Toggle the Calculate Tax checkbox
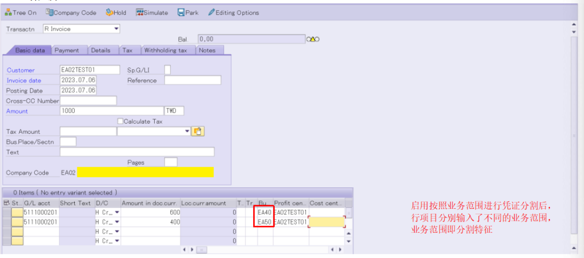 tap(120, 121)
